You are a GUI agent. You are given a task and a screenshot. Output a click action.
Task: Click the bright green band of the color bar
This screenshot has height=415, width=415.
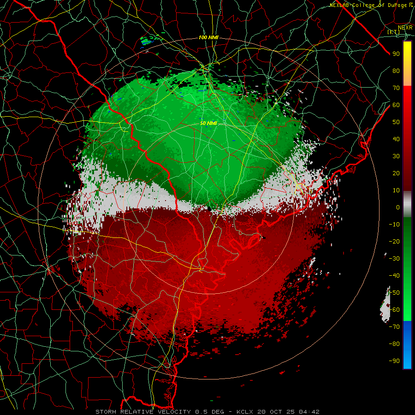point(407,304)
